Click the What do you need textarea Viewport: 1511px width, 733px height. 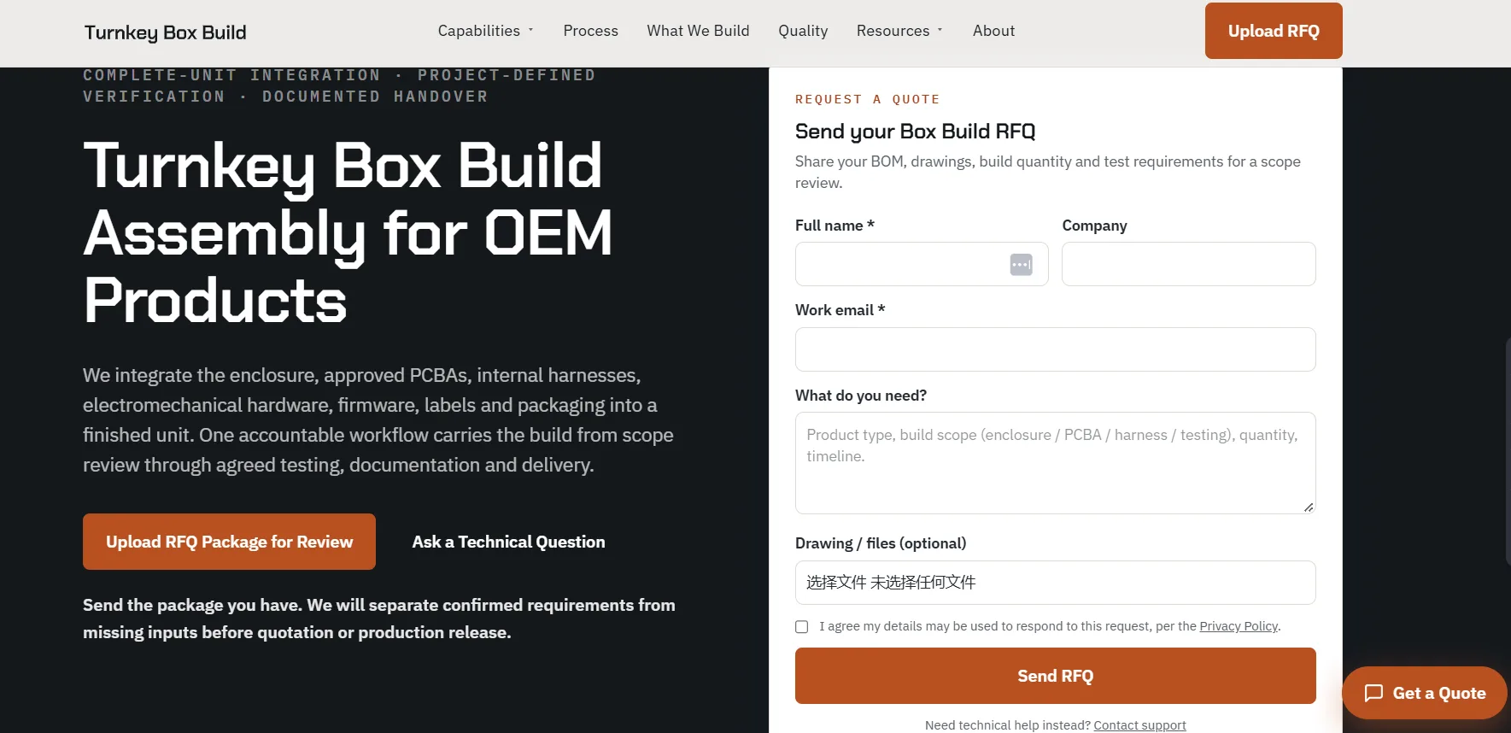point(1055,463)
